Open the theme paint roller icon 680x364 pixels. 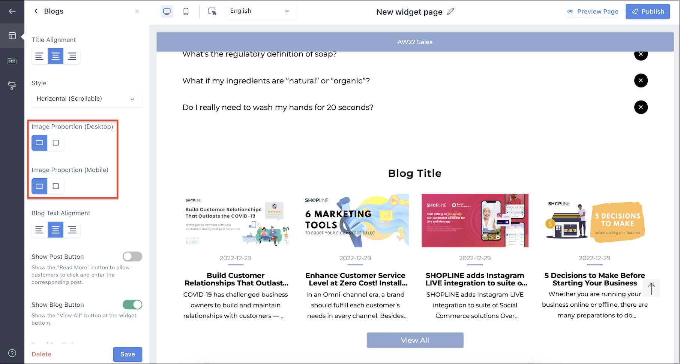click(x=12, y=86)
